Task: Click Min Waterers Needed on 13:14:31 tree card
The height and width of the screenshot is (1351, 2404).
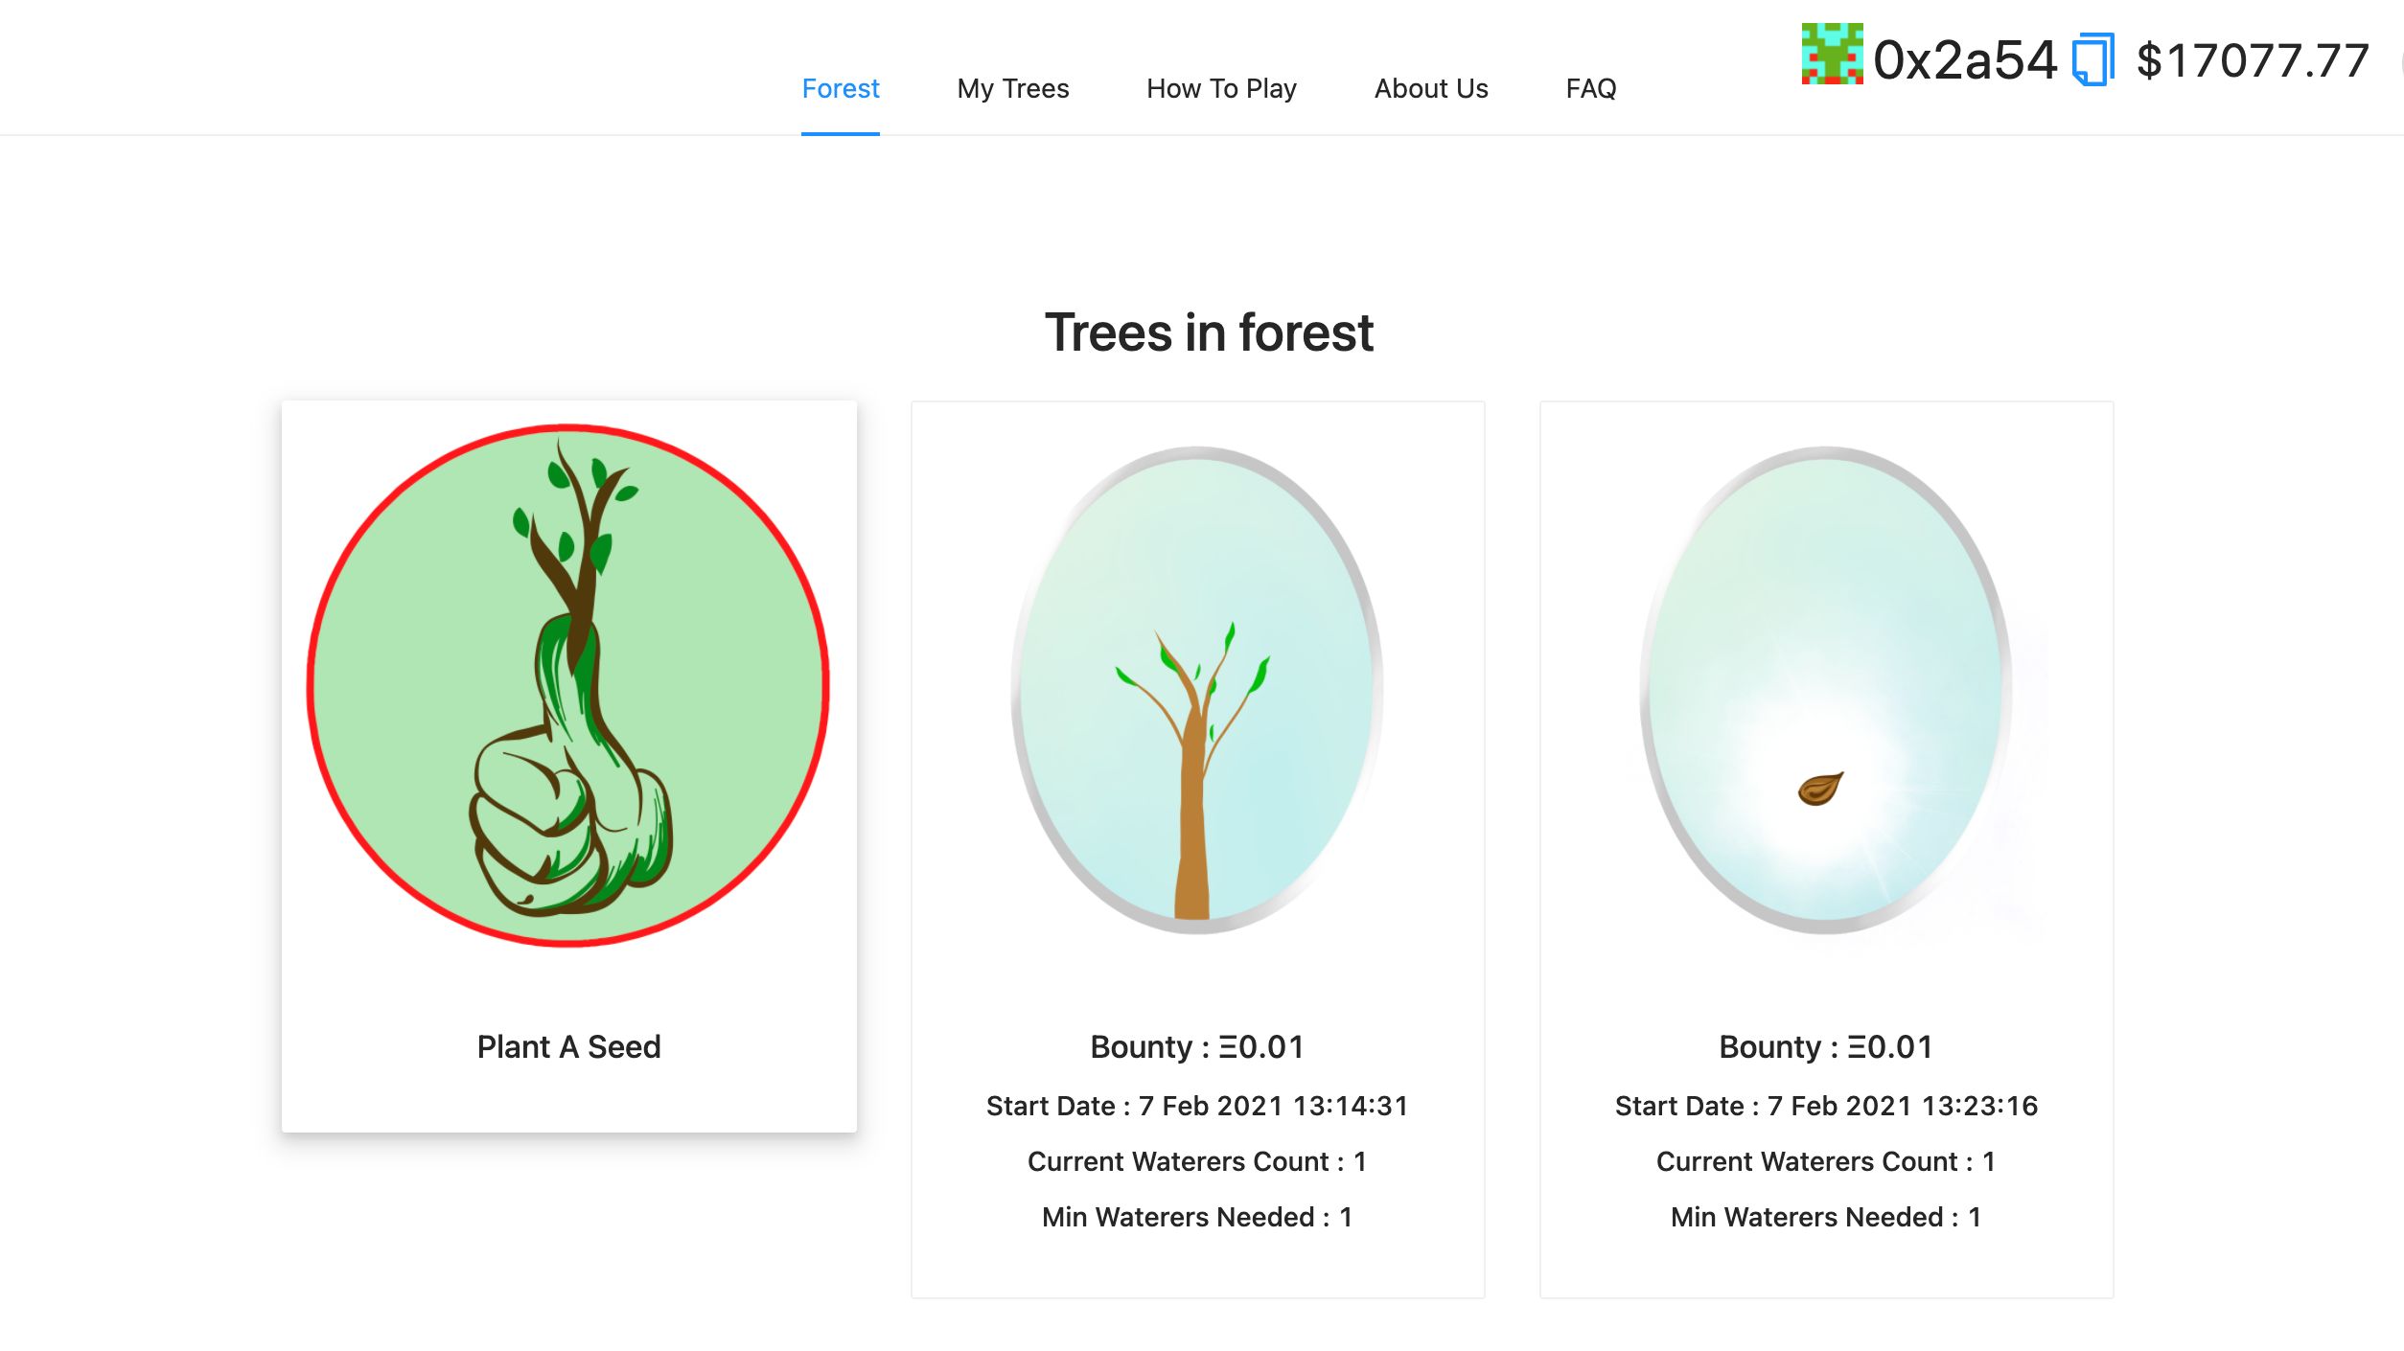Action: point(1197,1217)
